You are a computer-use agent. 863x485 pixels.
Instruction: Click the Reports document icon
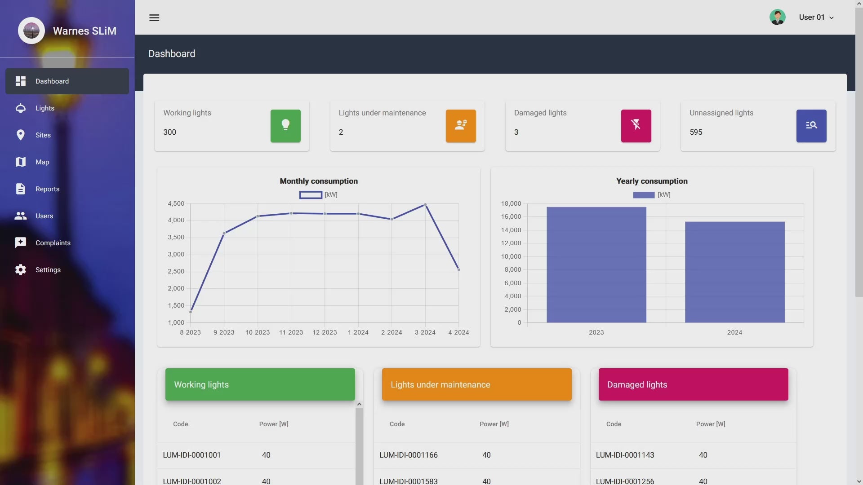pos(21,189)
